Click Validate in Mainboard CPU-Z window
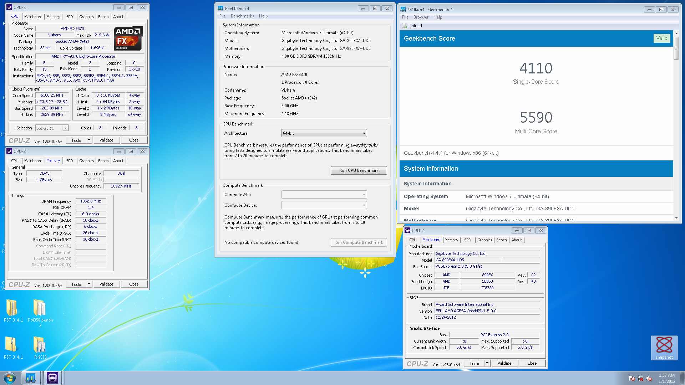 (x=504, y=363)
